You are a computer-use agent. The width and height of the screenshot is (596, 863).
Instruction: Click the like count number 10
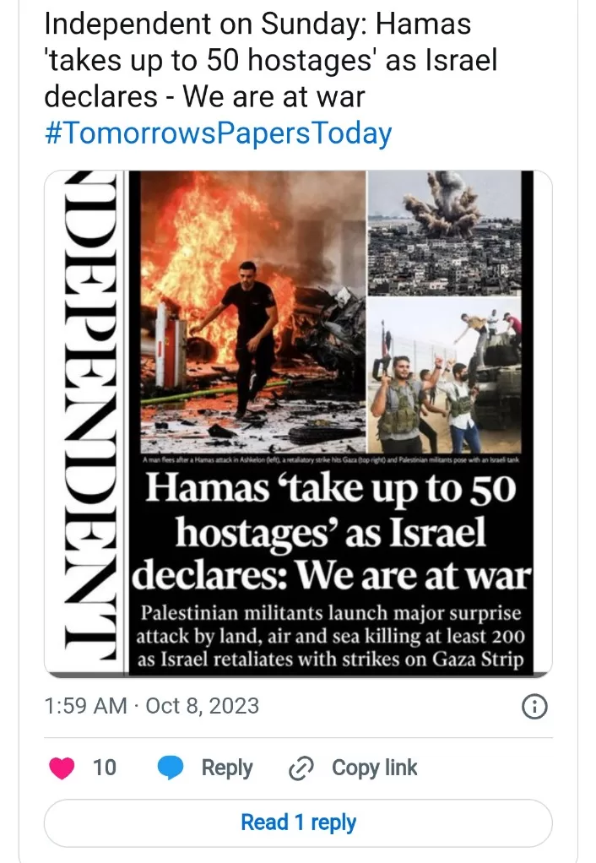pyautogui.click(x=105, y=768)
